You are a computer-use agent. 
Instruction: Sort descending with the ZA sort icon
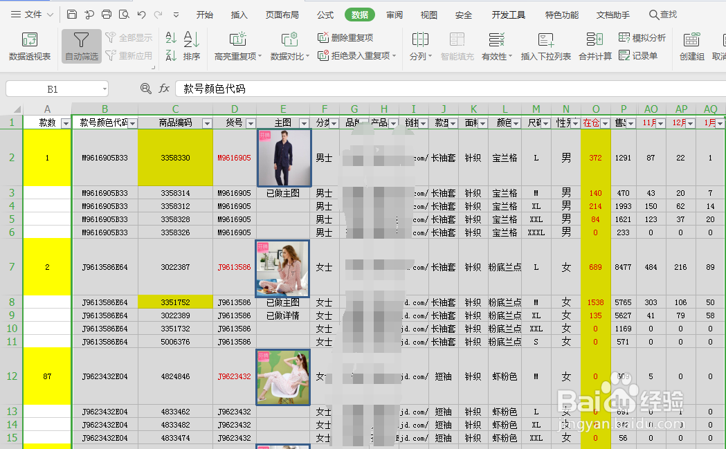point(171,56)
